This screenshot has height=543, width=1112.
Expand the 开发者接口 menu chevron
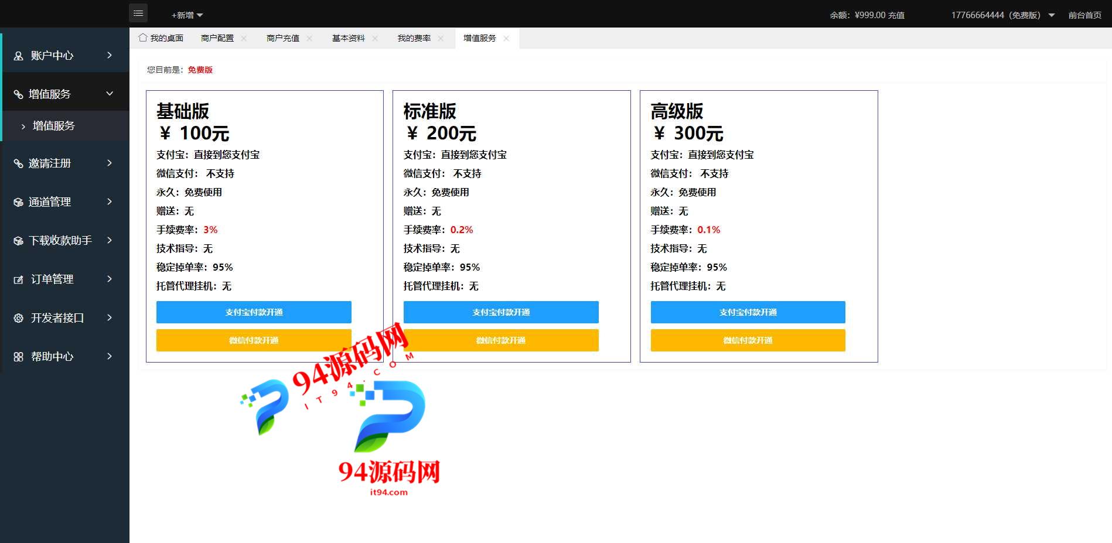110,317
